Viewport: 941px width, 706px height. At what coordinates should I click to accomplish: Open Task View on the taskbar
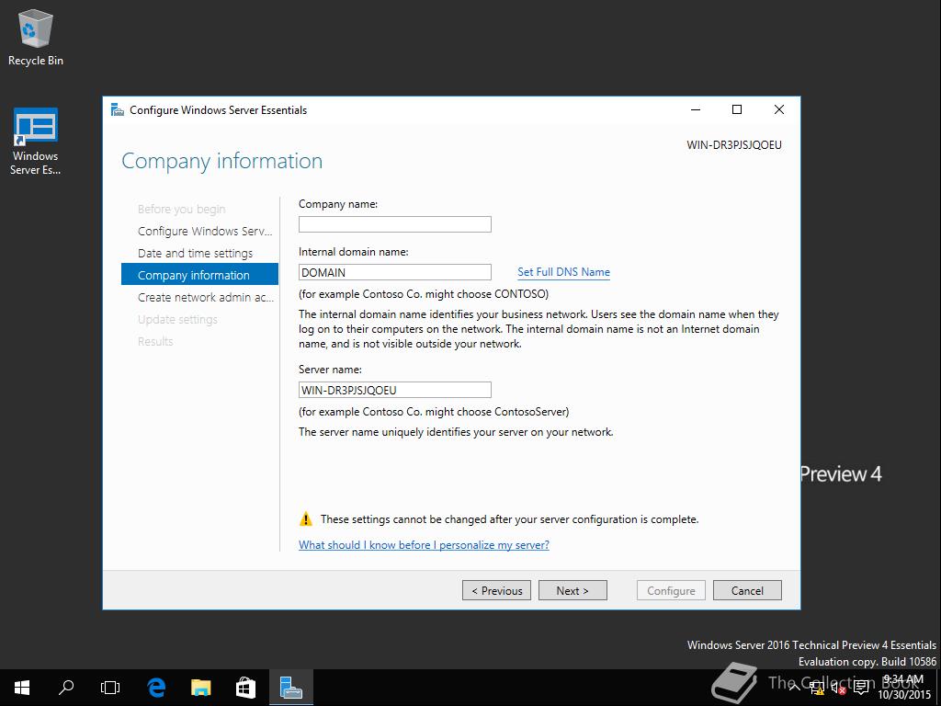[110, 688]
